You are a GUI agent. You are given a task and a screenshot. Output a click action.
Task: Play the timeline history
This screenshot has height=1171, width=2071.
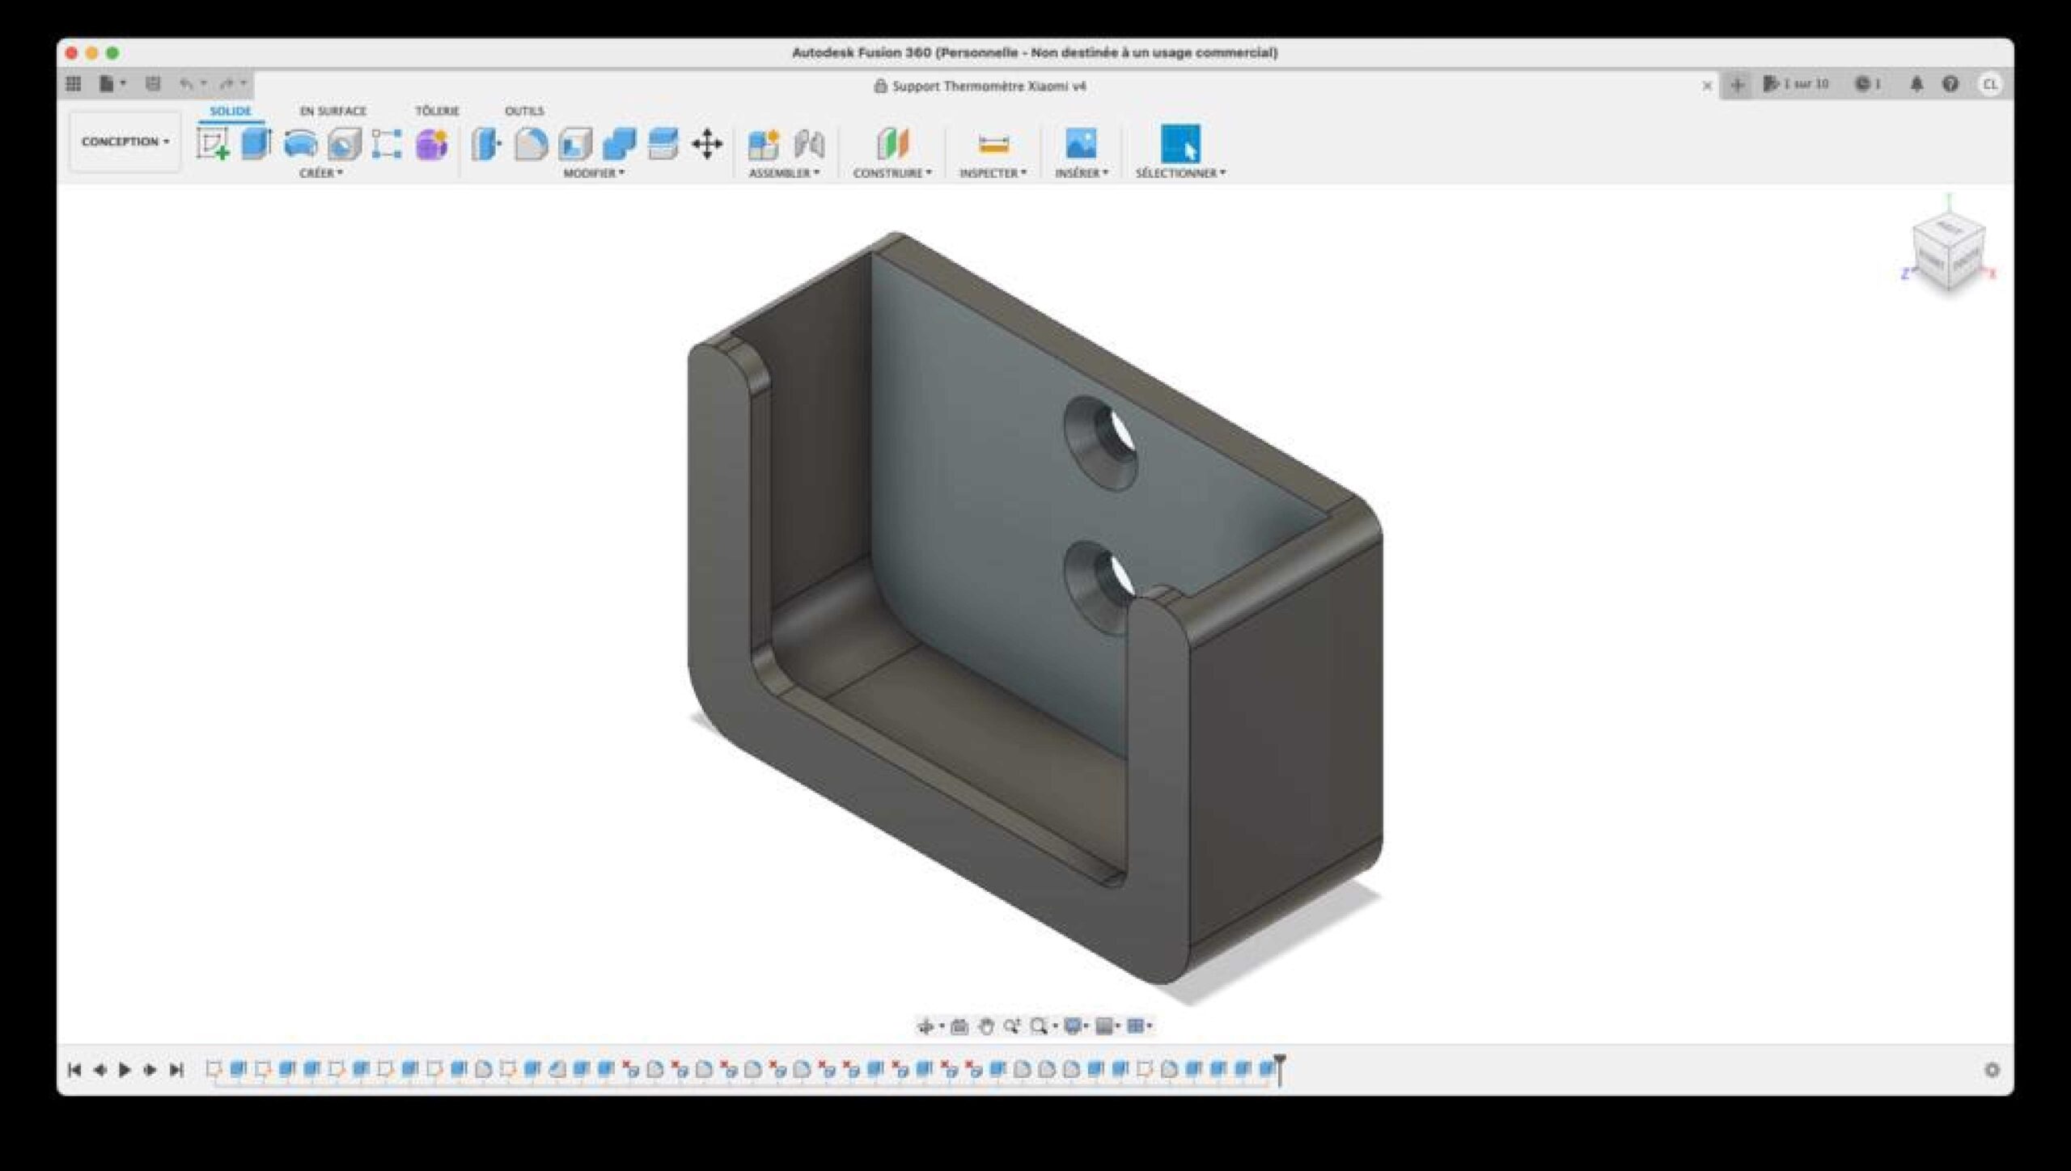[125, 1070]
